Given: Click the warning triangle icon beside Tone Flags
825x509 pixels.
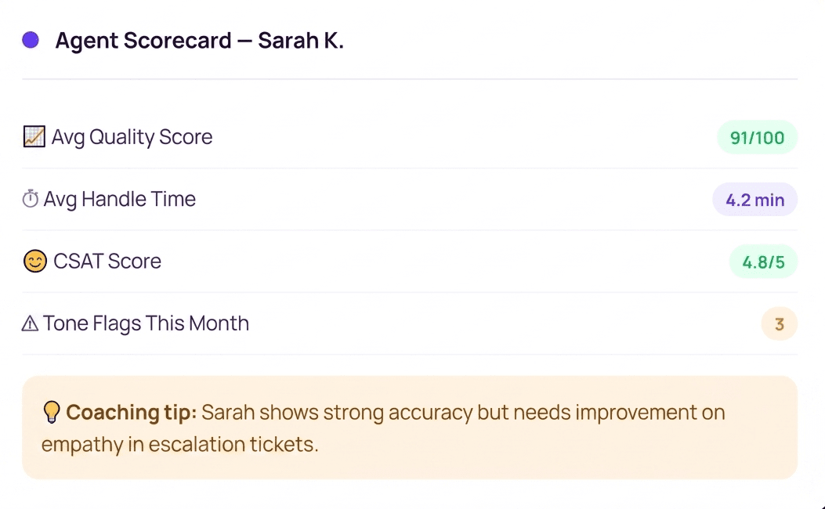Looking at the screenshot, I should coord(30,323).
